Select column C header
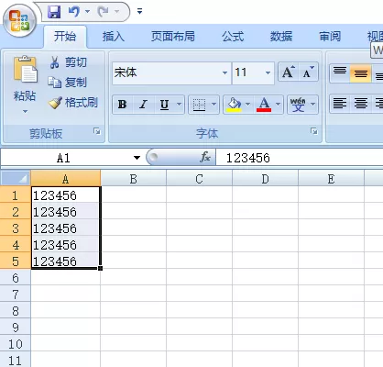This screenshot has width=383, height=367. 200,179
